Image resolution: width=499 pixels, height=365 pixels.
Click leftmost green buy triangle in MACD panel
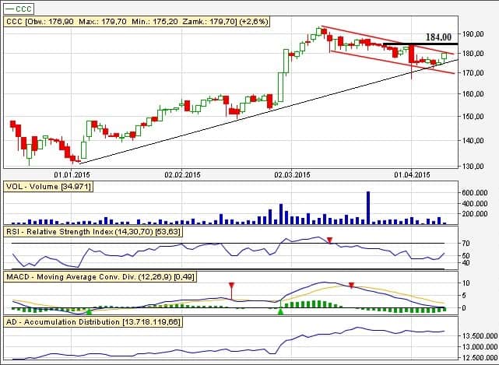[x=88, y=311]
